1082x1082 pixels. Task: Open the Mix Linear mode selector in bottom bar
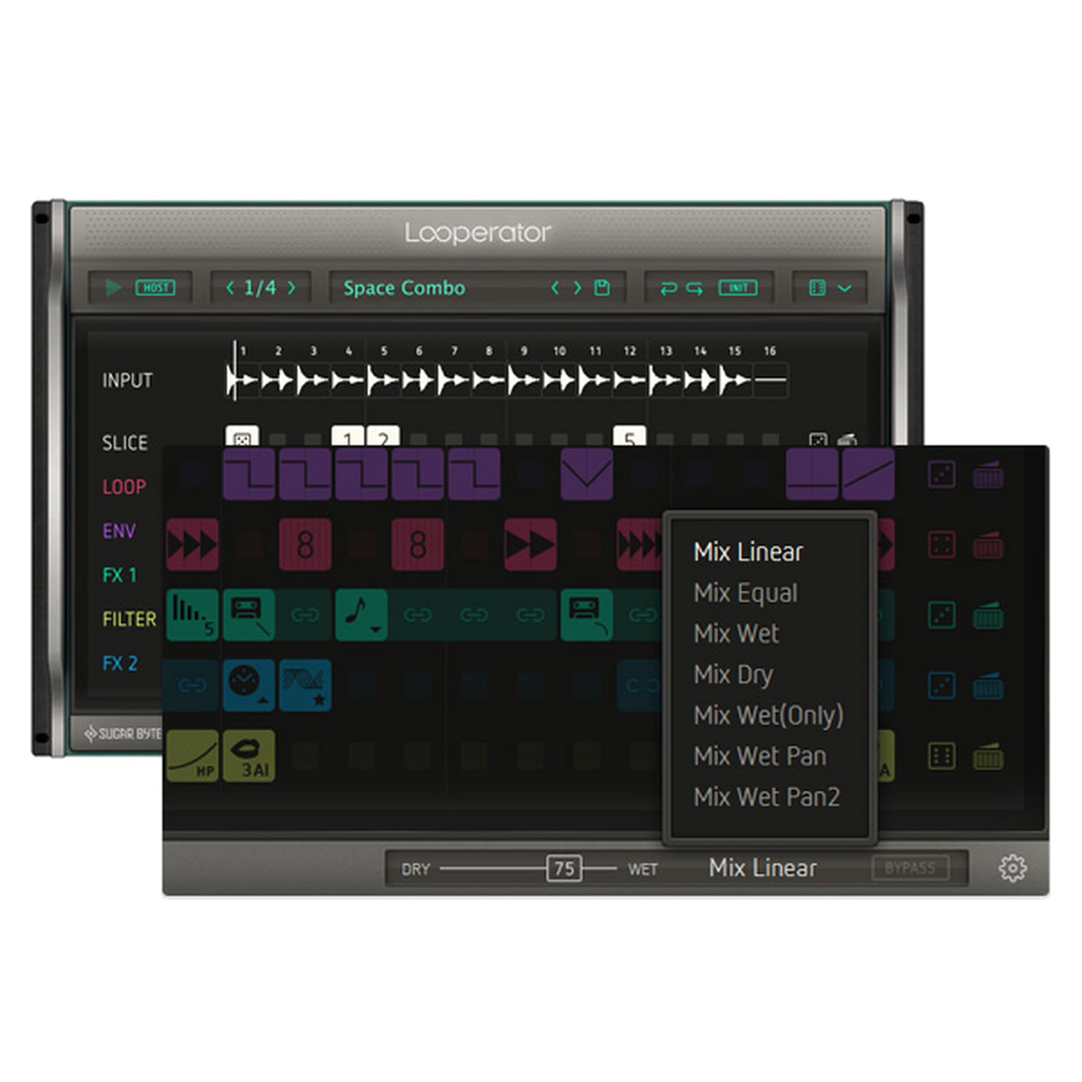[762, 868]
